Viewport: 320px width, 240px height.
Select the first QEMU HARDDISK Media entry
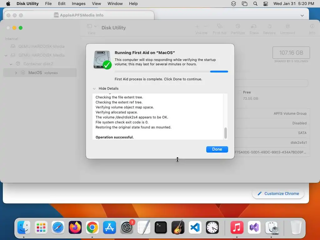pyautogui.click(x=40, y=46)
